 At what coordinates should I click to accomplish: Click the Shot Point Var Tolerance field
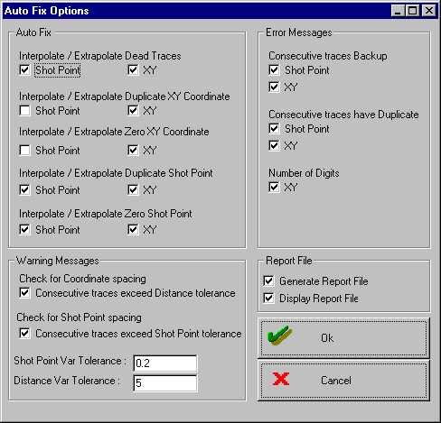165,363
